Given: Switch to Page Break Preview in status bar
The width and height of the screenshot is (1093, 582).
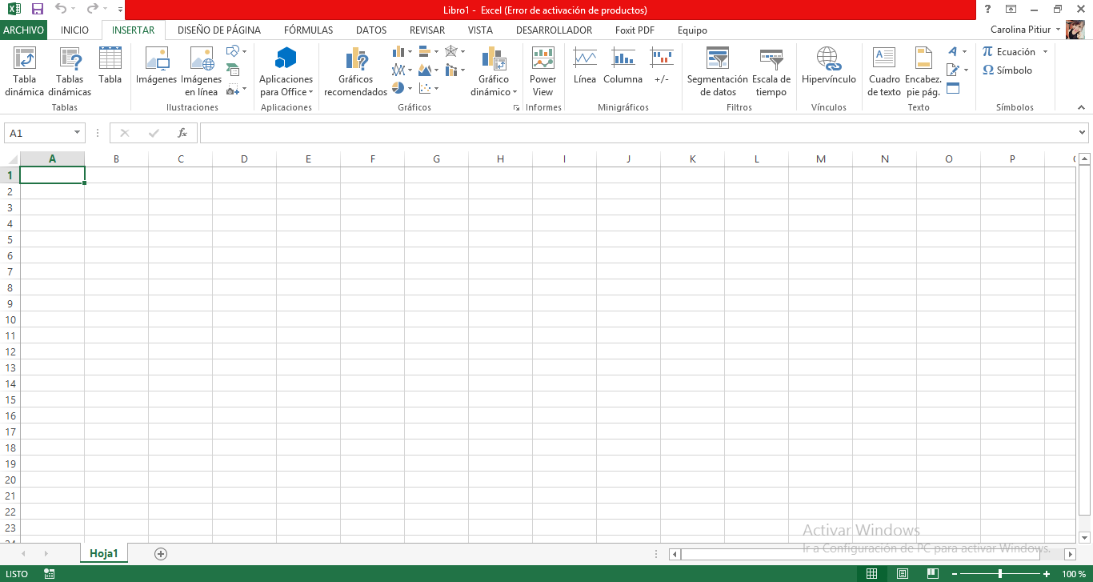Looking at the screenshot, I should pos(932,574).
